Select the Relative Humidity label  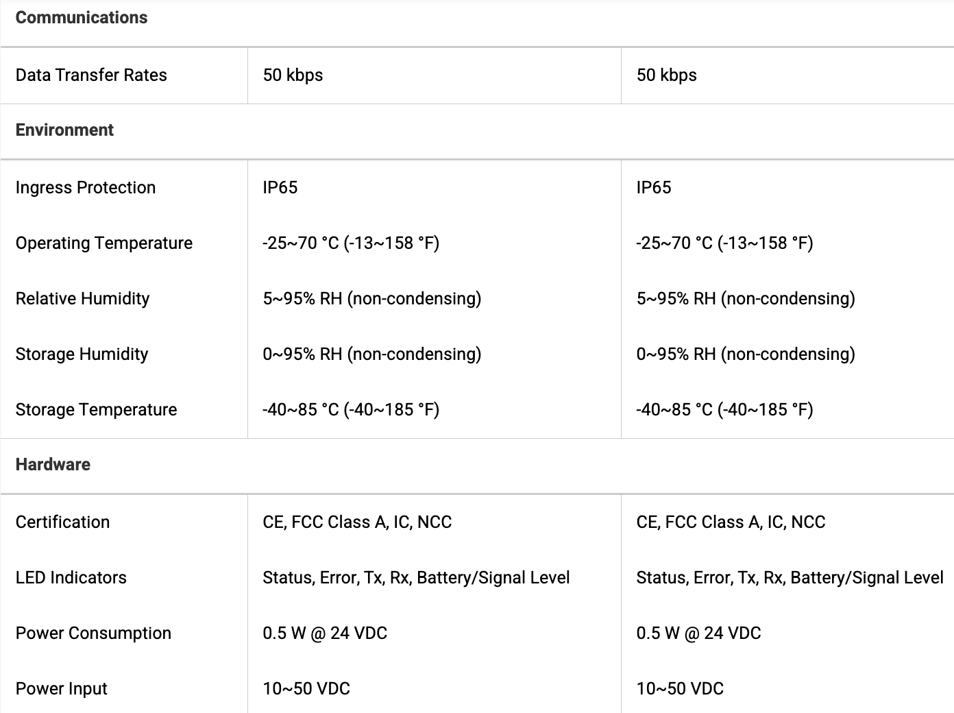pos(82,299)
